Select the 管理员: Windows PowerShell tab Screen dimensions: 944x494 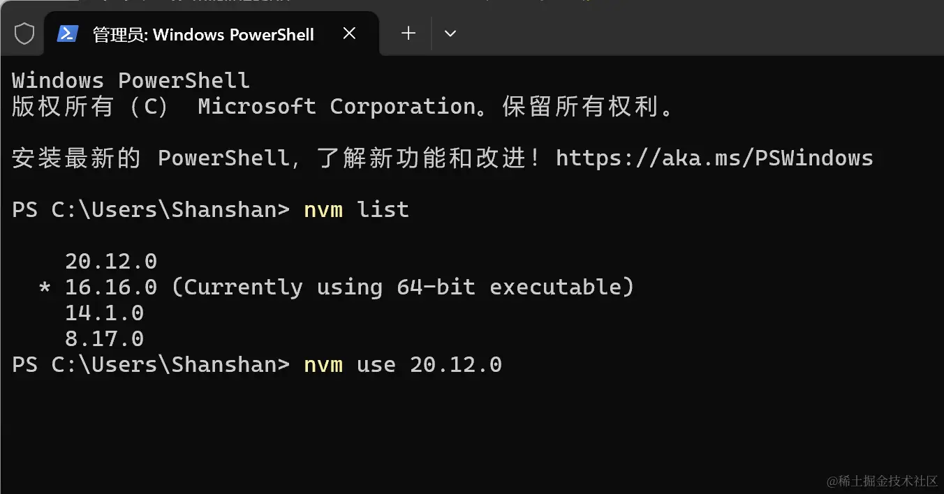(x=202, y=34)
